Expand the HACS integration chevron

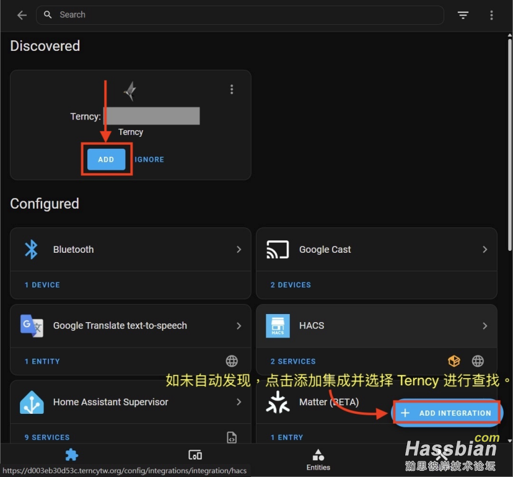click(x=485, y=326)
